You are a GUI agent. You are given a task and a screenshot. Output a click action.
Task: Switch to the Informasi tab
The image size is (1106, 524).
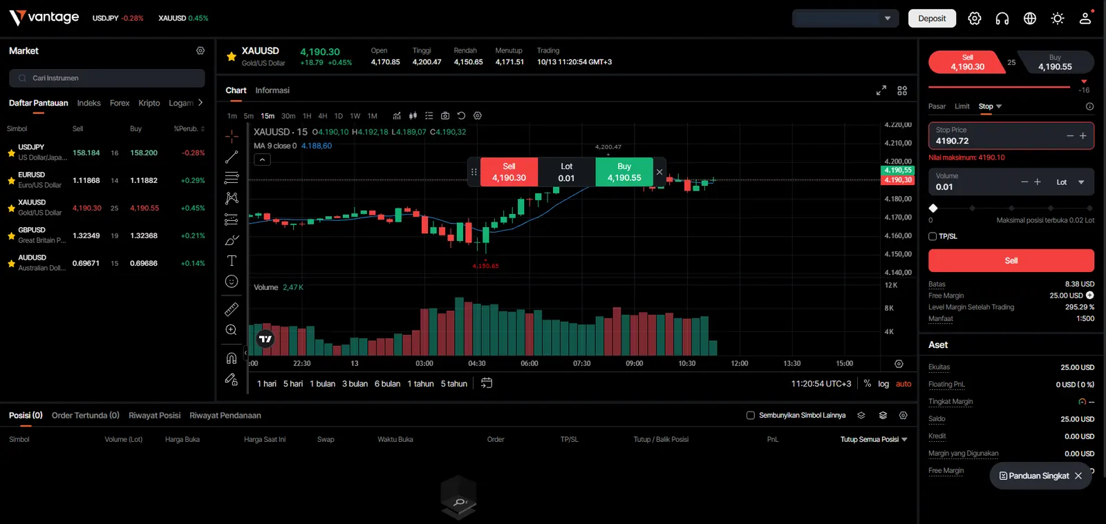pyautogui.click(x=272, y=90)
